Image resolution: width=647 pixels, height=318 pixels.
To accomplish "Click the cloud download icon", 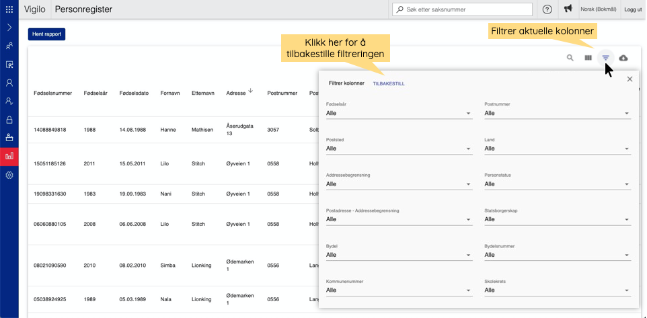I will tap(623, 58).
